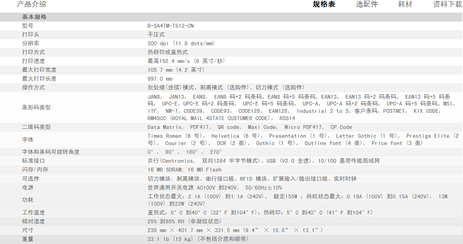This screenshot has width=463, height=244.
Task: Select the 997.0 mm length value
Action: tap(160, 79)
